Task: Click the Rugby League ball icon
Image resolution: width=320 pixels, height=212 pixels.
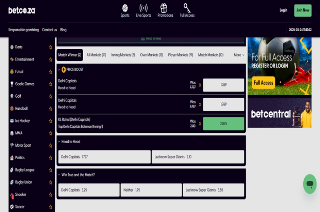Action: point(12,170)
